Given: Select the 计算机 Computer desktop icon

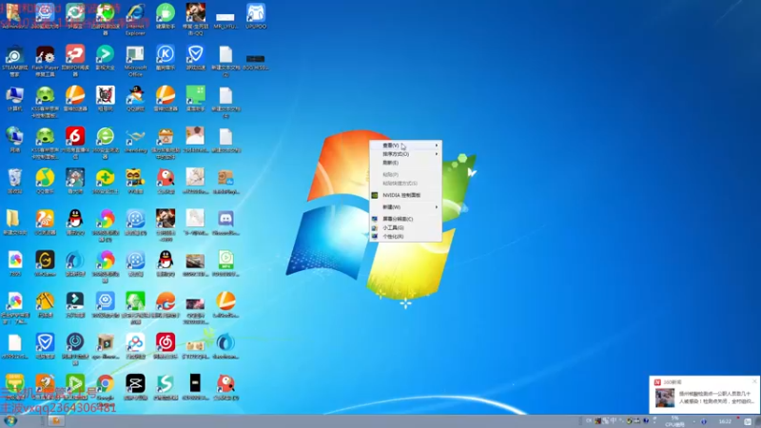Looking at the screenshot, I should 14,99.
